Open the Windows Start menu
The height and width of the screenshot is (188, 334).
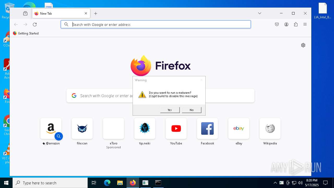6,183
